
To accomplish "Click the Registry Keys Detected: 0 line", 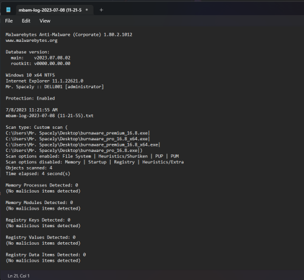I will pyautogui.click(x=38, y=220).
